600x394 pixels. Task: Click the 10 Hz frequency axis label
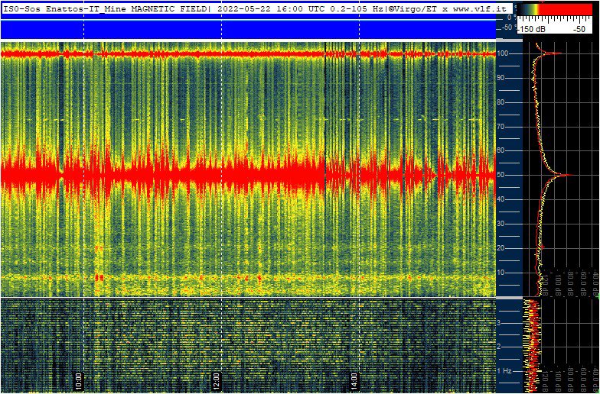504,273
